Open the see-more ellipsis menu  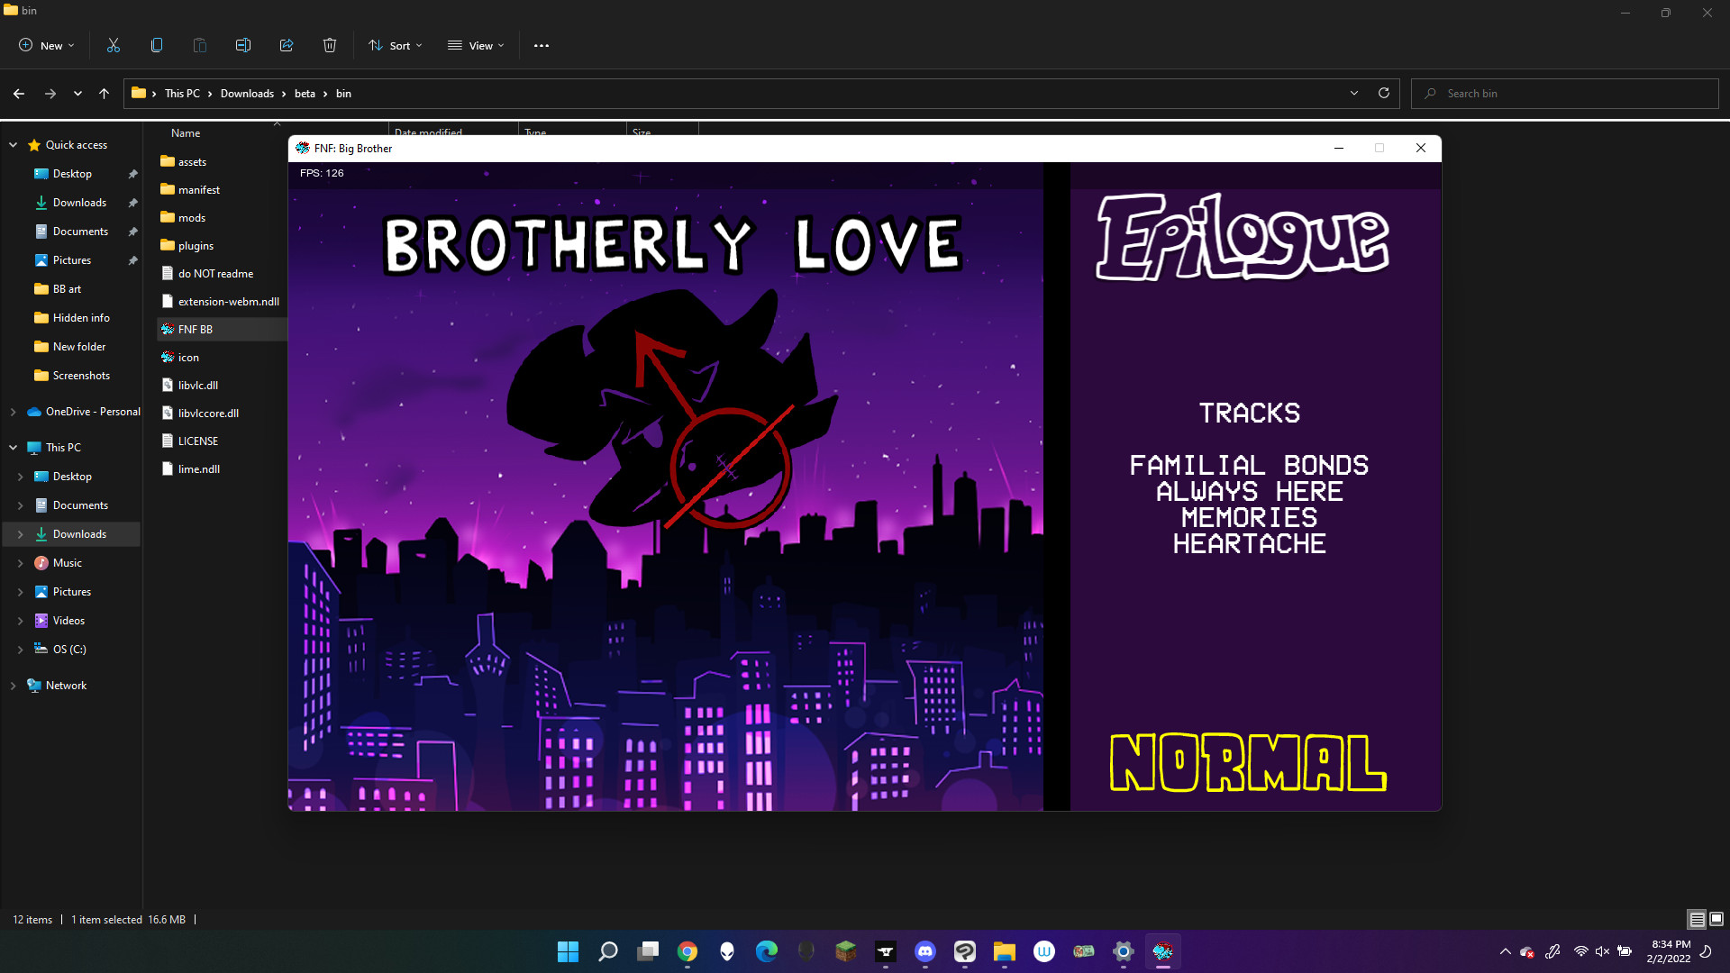542,45
